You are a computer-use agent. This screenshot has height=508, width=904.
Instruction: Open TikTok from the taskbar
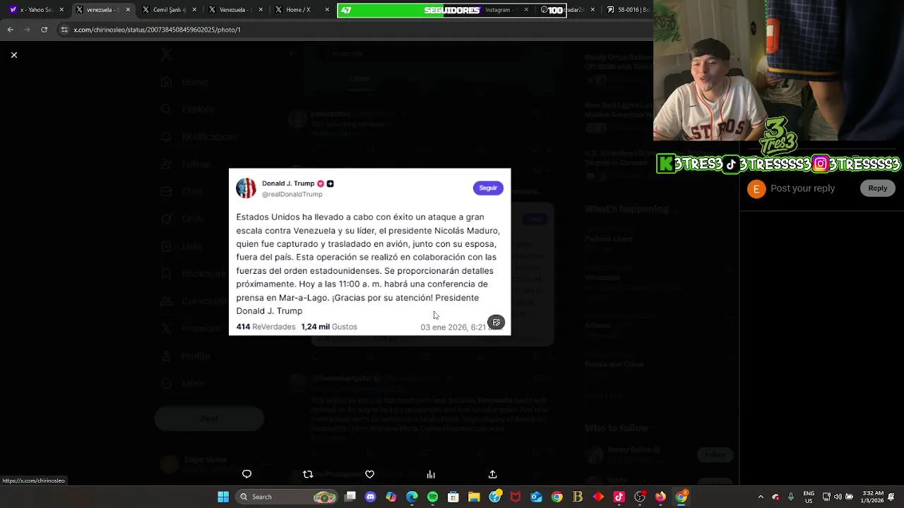point(619,497)
